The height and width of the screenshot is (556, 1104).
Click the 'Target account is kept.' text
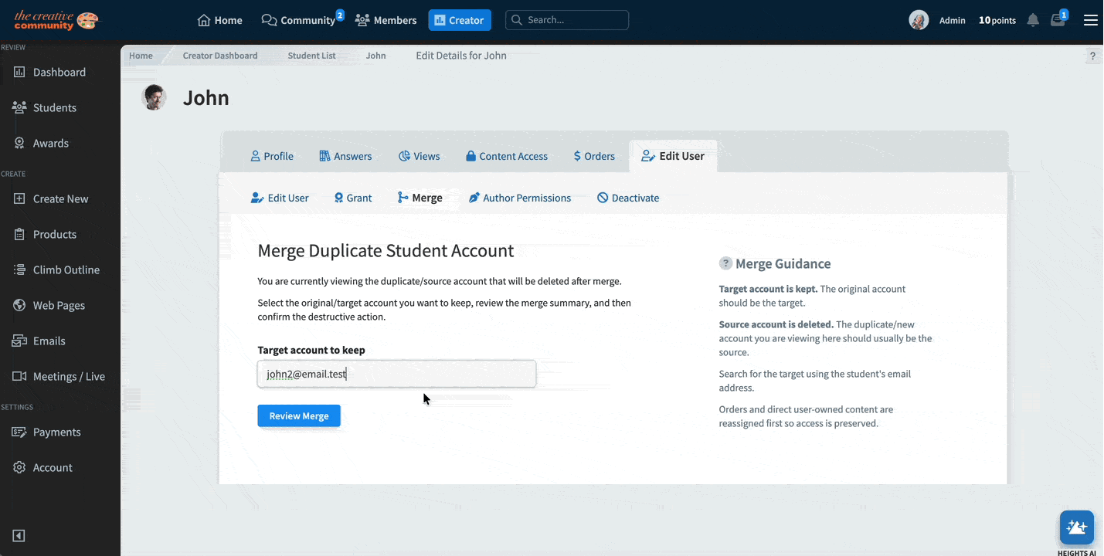(768, 289)
